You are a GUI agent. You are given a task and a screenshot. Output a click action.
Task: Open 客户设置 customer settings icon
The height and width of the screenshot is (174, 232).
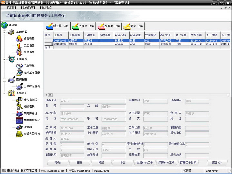pos(19,52)
